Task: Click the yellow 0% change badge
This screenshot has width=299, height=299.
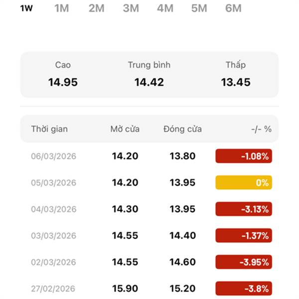Action: click(244, 182)
